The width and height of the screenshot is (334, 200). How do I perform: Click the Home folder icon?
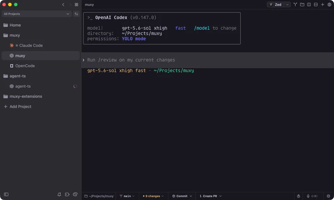(6, 25)
